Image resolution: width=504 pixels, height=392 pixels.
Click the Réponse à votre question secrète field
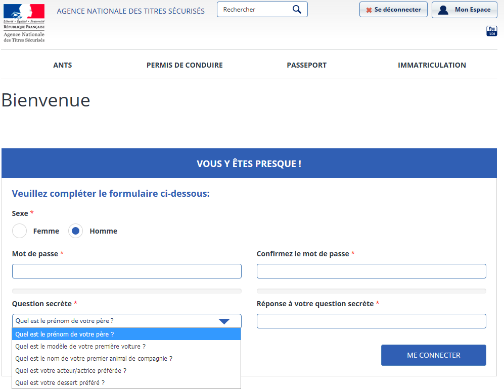pyautogui.click(x=371, y=321)
